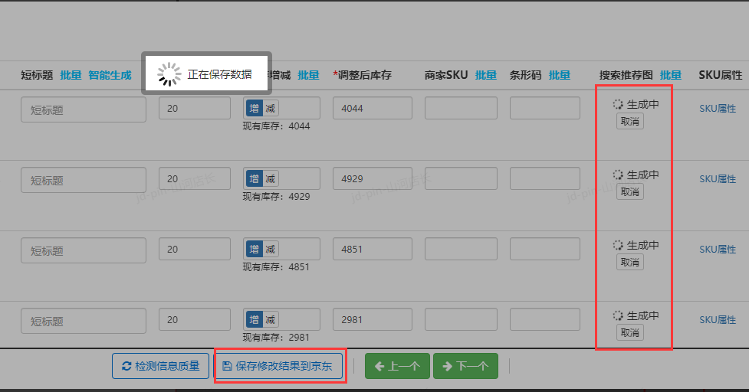Open SKU属性 link in the last row

coord(717,320)
